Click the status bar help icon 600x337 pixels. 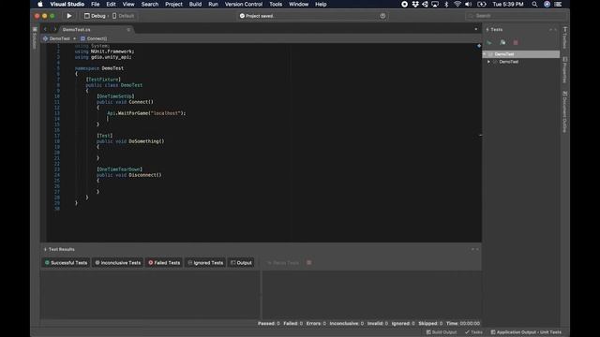(382, 16)
